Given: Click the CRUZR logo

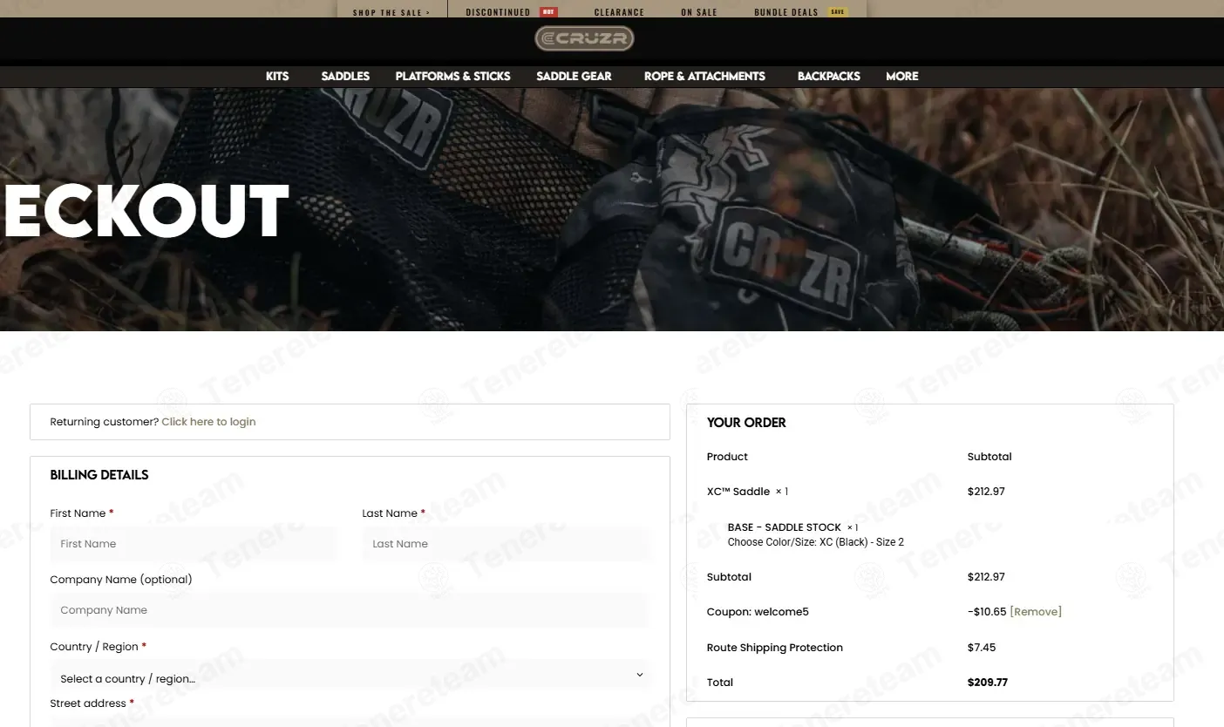Looking at the screenshot, I should pyautogui.click(x=584, y=38).
